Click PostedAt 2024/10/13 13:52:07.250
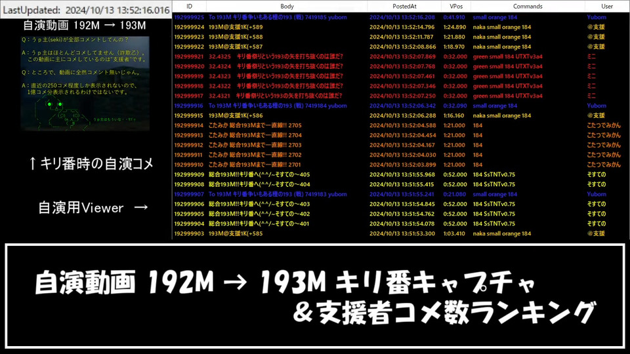 (x=402, y=96)
